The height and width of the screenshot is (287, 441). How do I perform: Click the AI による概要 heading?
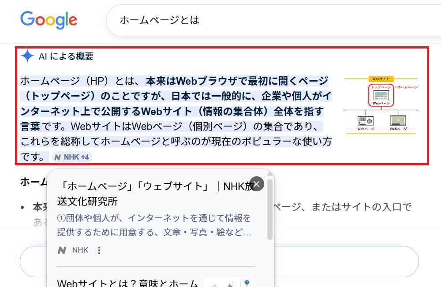tap(66, 56)
